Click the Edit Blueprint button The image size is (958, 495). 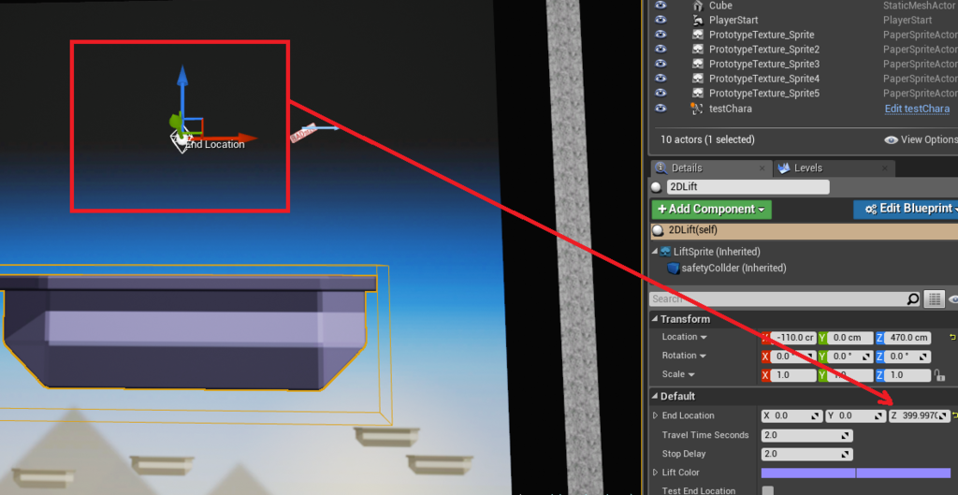click(x=906, y=209)
